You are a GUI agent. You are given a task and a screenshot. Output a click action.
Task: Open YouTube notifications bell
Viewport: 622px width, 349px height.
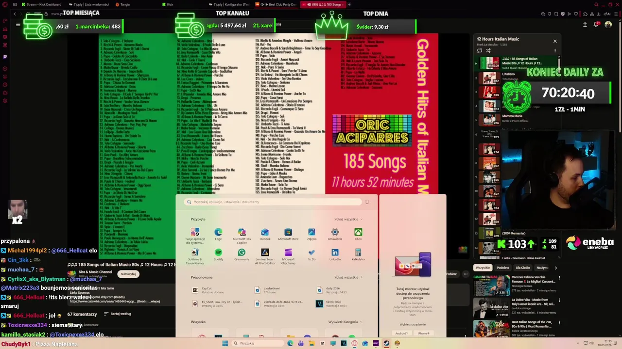click(596, 24)
